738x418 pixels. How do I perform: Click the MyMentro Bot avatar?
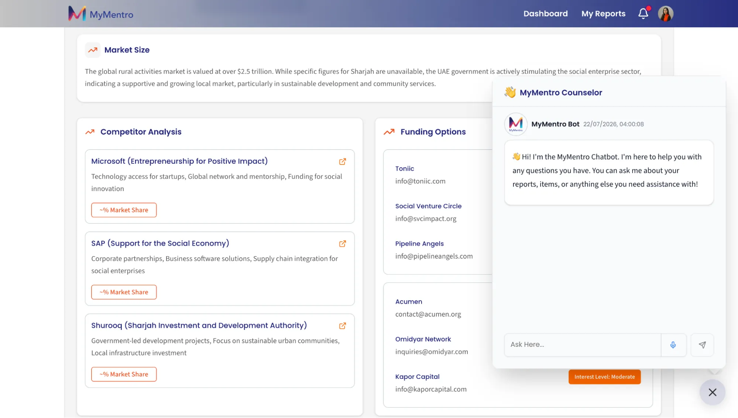515,124
